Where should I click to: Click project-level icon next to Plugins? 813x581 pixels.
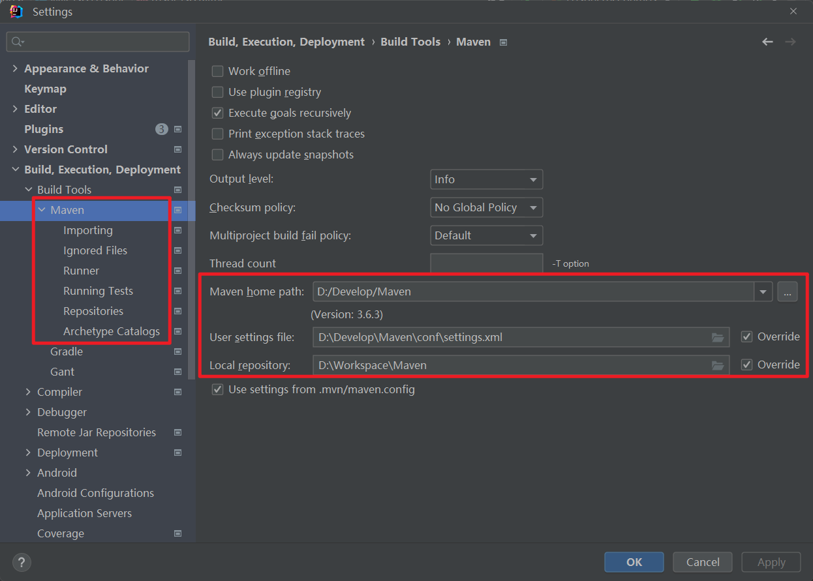tap(177, 129)
